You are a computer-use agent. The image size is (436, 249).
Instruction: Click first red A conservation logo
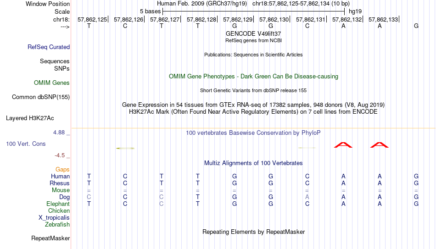[x=343, y=145]
